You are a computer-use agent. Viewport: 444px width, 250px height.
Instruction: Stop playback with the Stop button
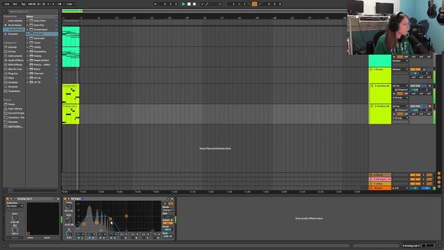[x=189, y=4]
